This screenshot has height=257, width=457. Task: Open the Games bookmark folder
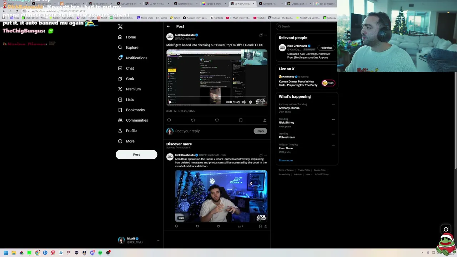pos(162,18)
